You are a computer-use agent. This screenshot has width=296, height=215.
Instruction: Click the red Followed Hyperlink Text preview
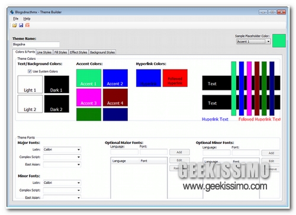pos(259,119)
